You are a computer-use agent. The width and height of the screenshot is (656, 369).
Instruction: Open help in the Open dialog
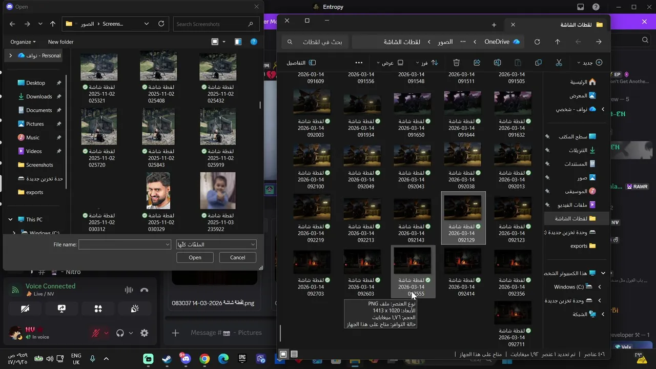point(254,42)
